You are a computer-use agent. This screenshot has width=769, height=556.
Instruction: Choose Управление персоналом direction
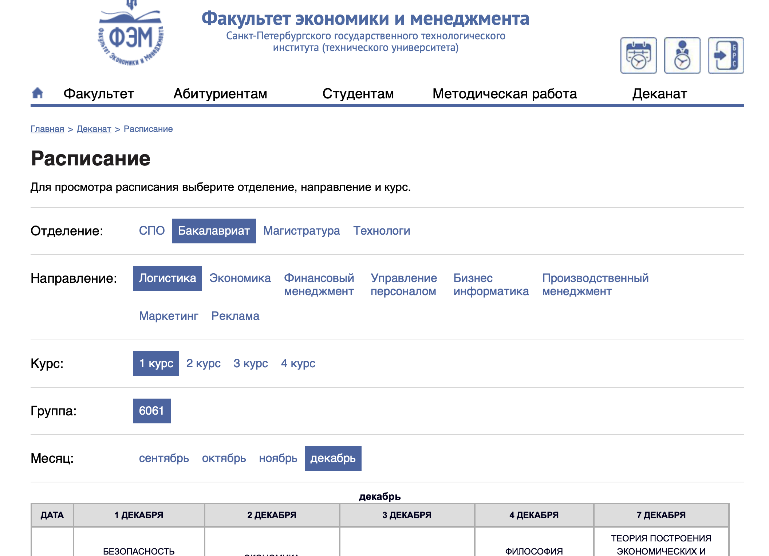click(x=403, y=285)
